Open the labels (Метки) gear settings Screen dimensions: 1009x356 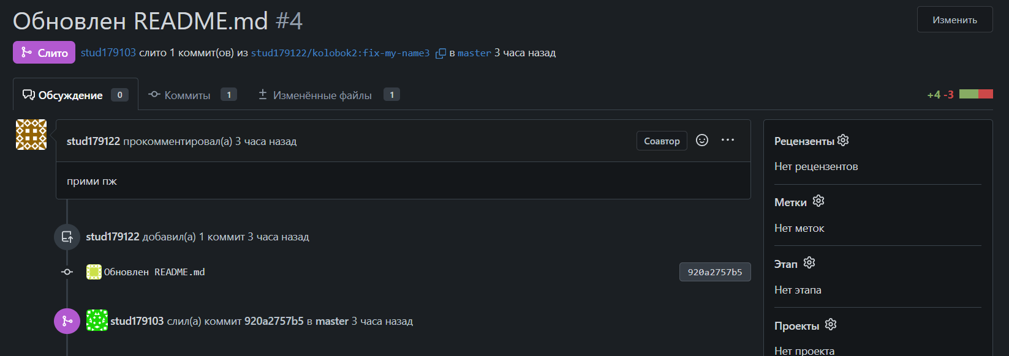[x=818, y=201]
